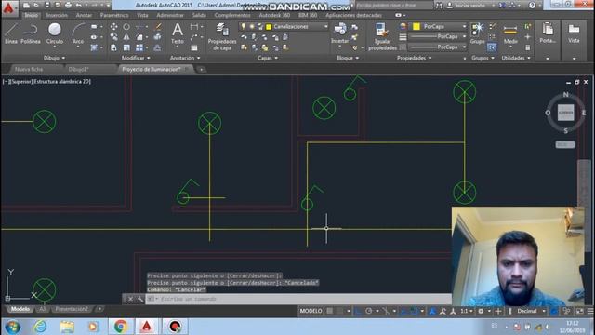Open the Help question mark icon
This screenshot has height=335, width=595.
point(532,6)
